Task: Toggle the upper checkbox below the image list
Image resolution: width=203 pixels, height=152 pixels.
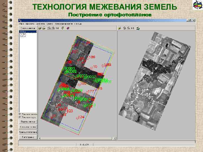Action: 20,114
